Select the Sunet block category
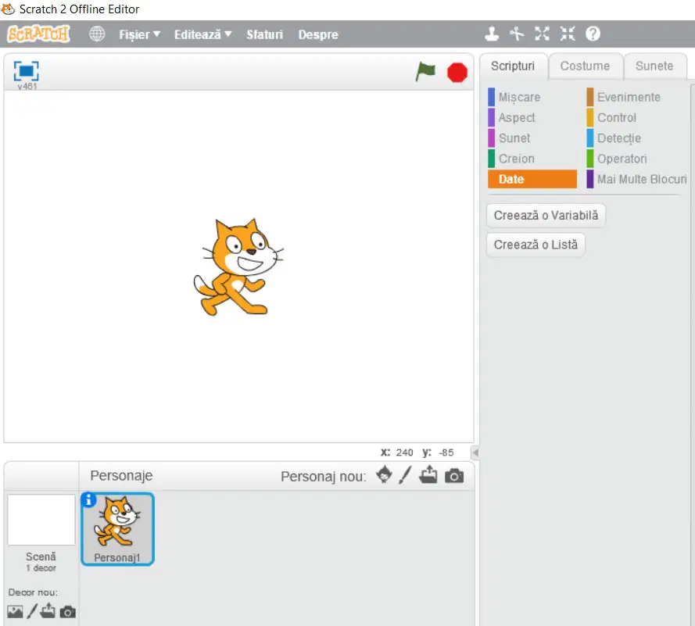 coord(532,138)
